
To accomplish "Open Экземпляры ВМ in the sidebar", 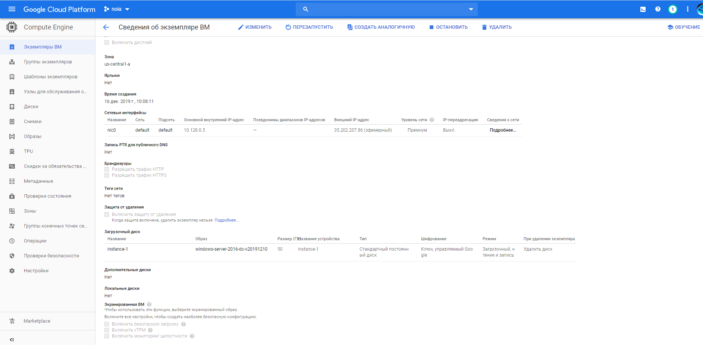I will (48, 47).
